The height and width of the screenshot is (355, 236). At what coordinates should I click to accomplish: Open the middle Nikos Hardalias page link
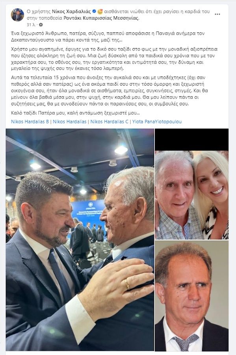click(70, 121)
